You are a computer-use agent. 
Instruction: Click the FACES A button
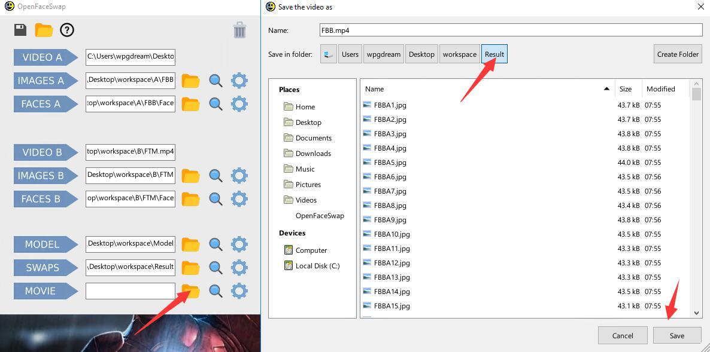[45, 104]
